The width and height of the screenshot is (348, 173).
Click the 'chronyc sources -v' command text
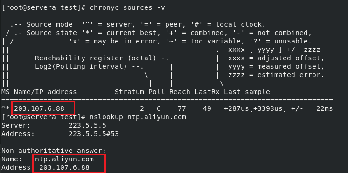127,7
